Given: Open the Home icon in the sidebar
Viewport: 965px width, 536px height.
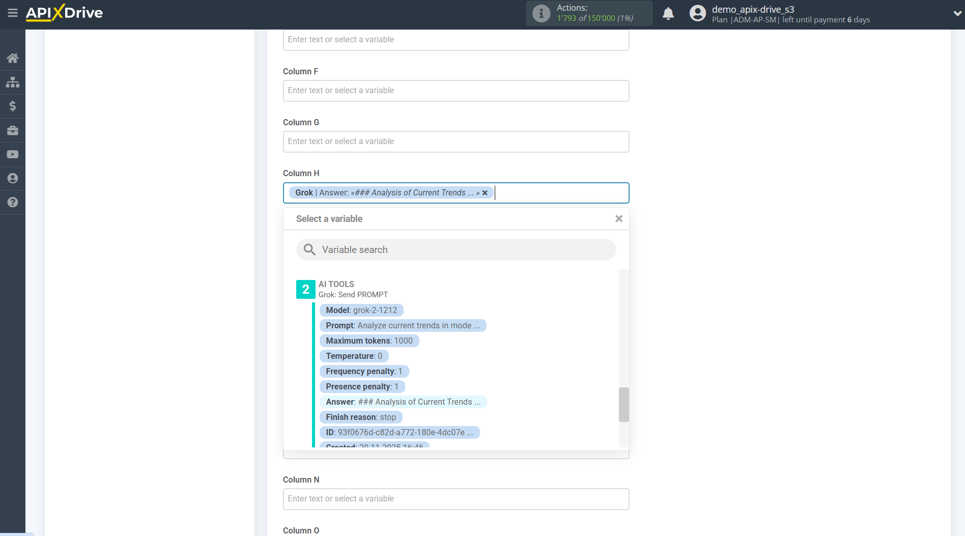Looking at the screenshot, I should point(13,58).
